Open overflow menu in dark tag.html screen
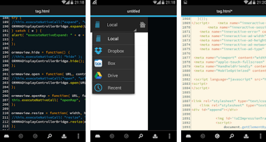The height and width of the screenshot is (142, 266). pos(78,136)
